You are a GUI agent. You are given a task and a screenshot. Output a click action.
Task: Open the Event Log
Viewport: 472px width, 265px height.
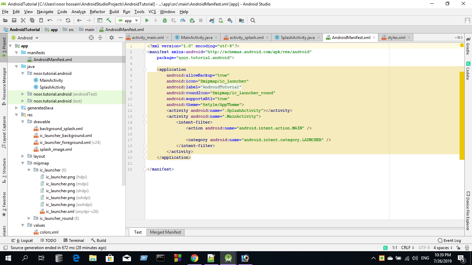coord(450,241)
